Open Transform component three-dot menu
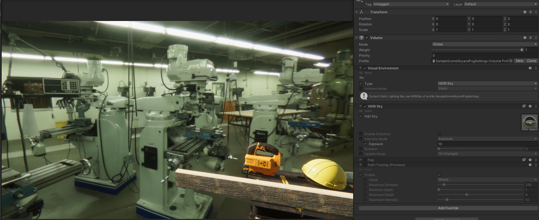Viewport: 539px width, 220px height. 536,12
